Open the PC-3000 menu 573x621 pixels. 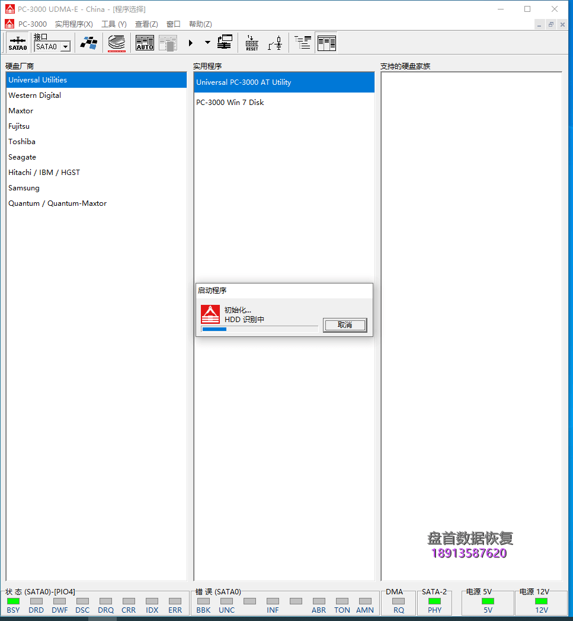(33, 24)
